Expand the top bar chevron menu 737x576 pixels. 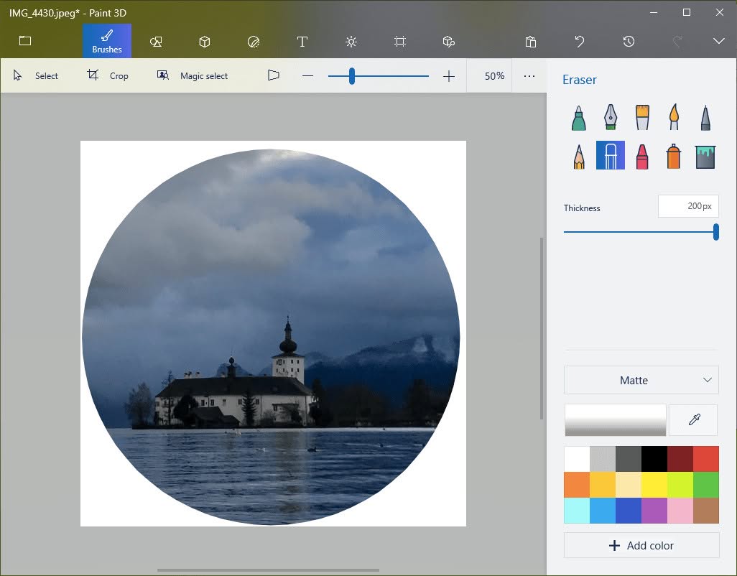click(x=718, y=42)
